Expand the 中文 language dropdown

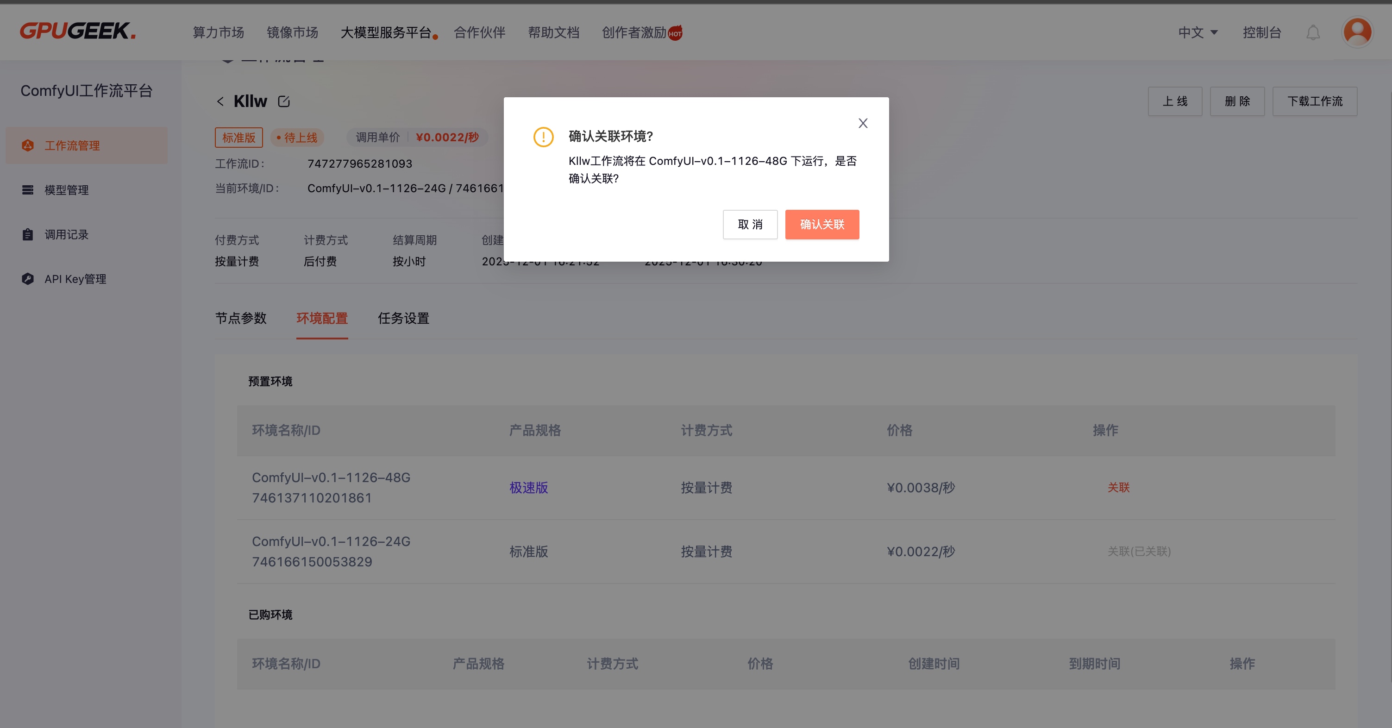pos(1198,33)
